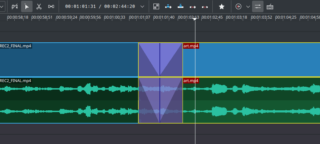The image size is (320, 144).
Task: Click the purple video mix transition
Action: [160, 59]
